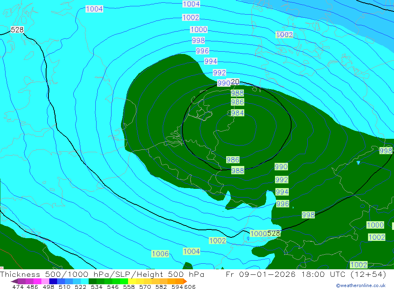Viewport: 394px width, 289px height.
Task: Click the 546 legend value
Action: pyautogui.click(x=113, y=287)
